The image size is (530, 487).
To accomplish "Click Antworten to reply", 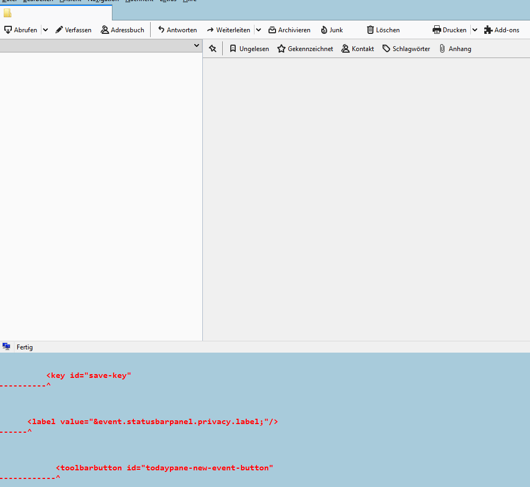I will 177,30.
